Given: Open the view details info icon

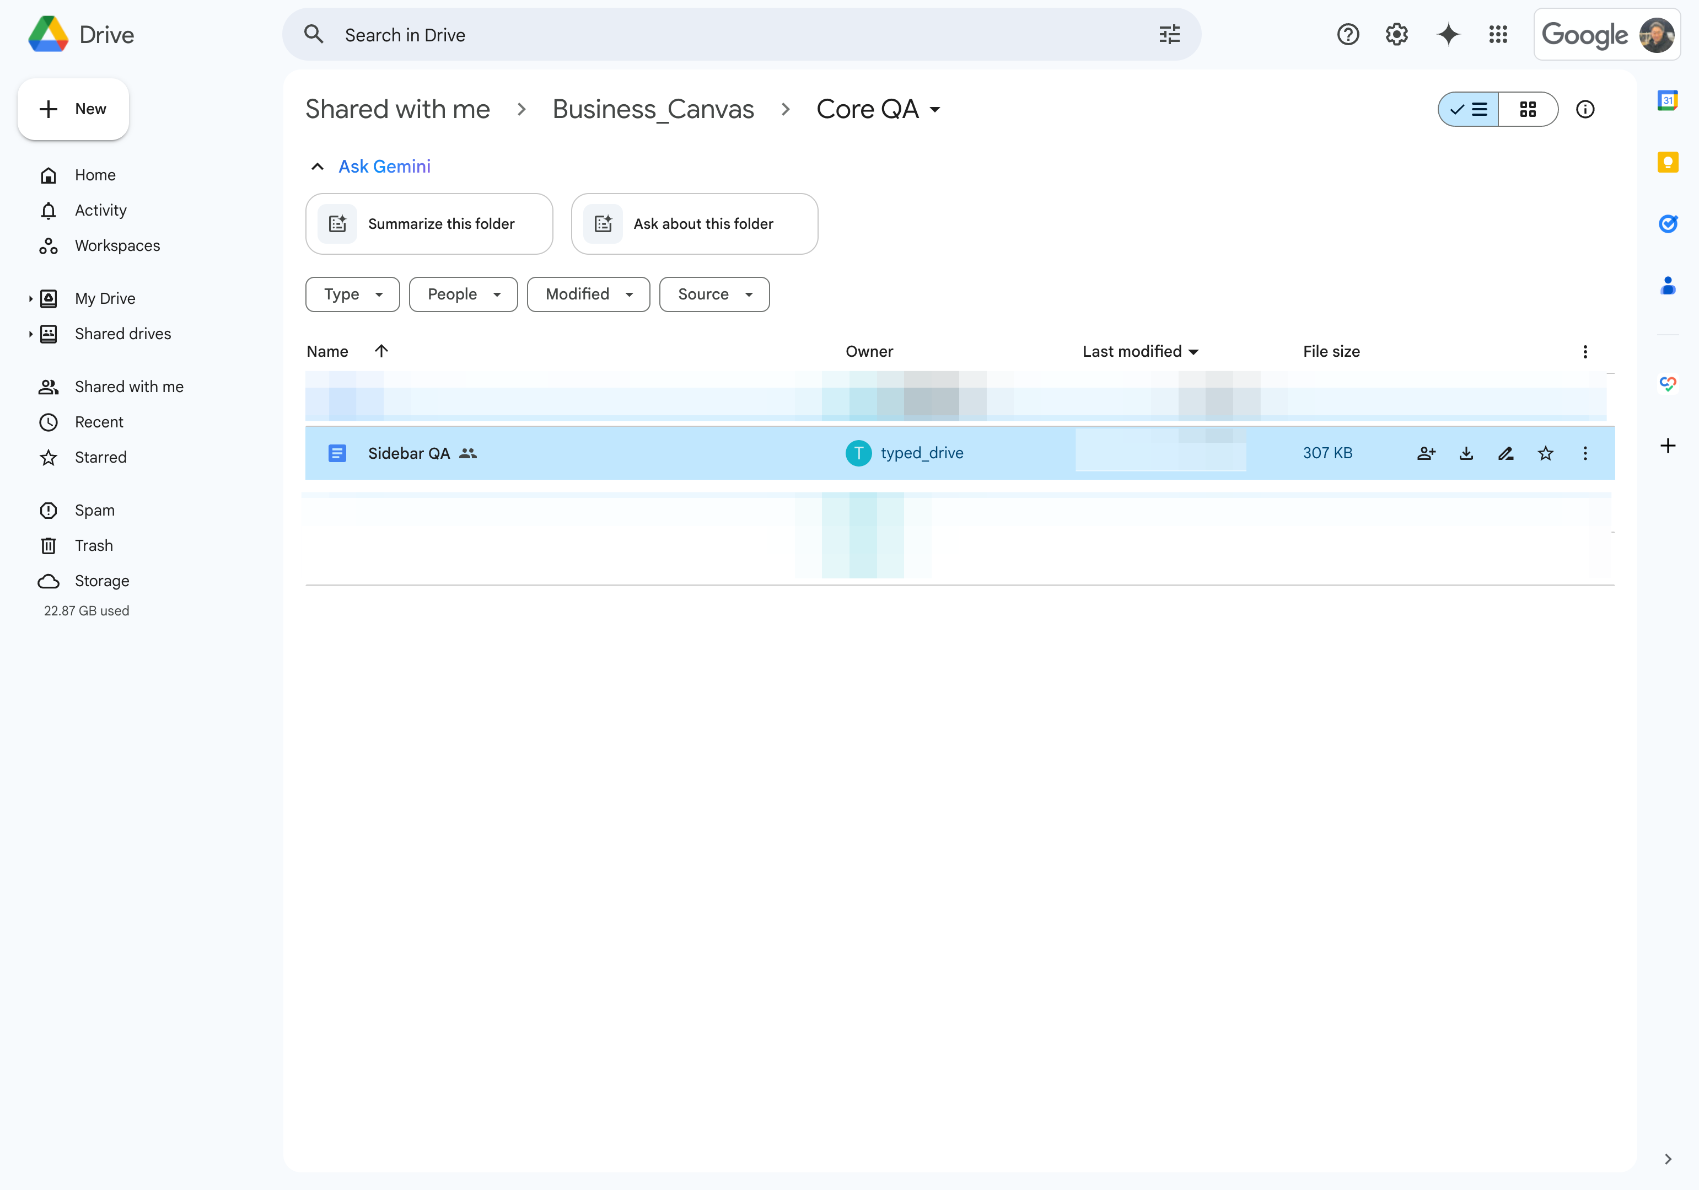Looking at the screenshot, I should [x=1585, y=110].
